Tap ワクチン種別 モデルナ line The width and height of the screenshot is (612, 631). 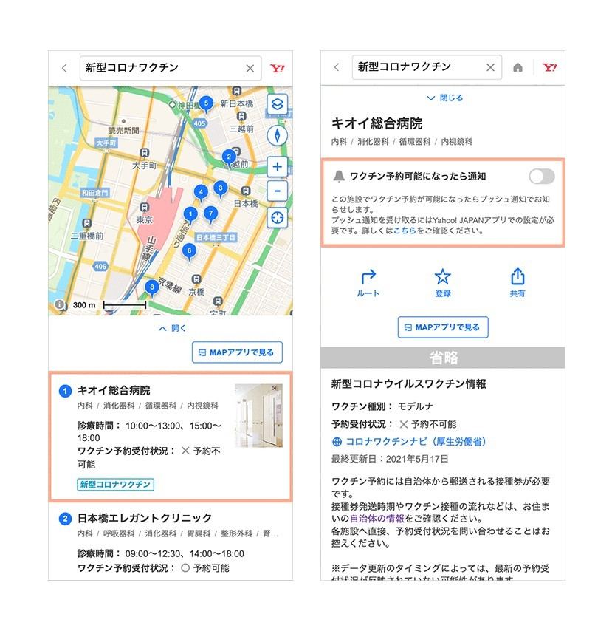pyautogui.click(x=382, y=406)
